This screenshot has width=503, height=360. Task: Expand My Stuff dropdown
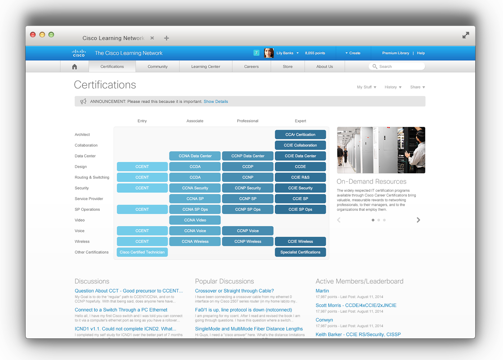[x=367, y=87]
